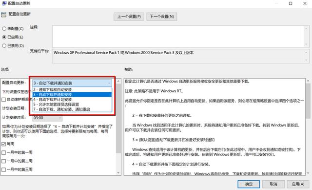Go to 下一个设置(N) button

pos(162,17)
